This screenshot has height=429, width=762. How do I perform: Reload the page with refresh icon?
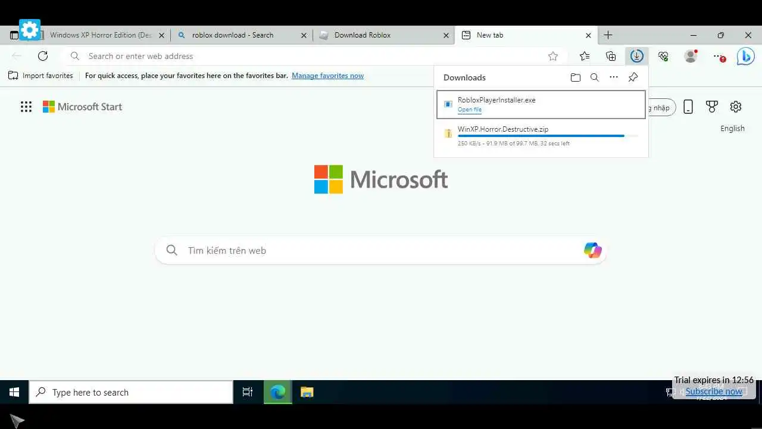point(43,56)
